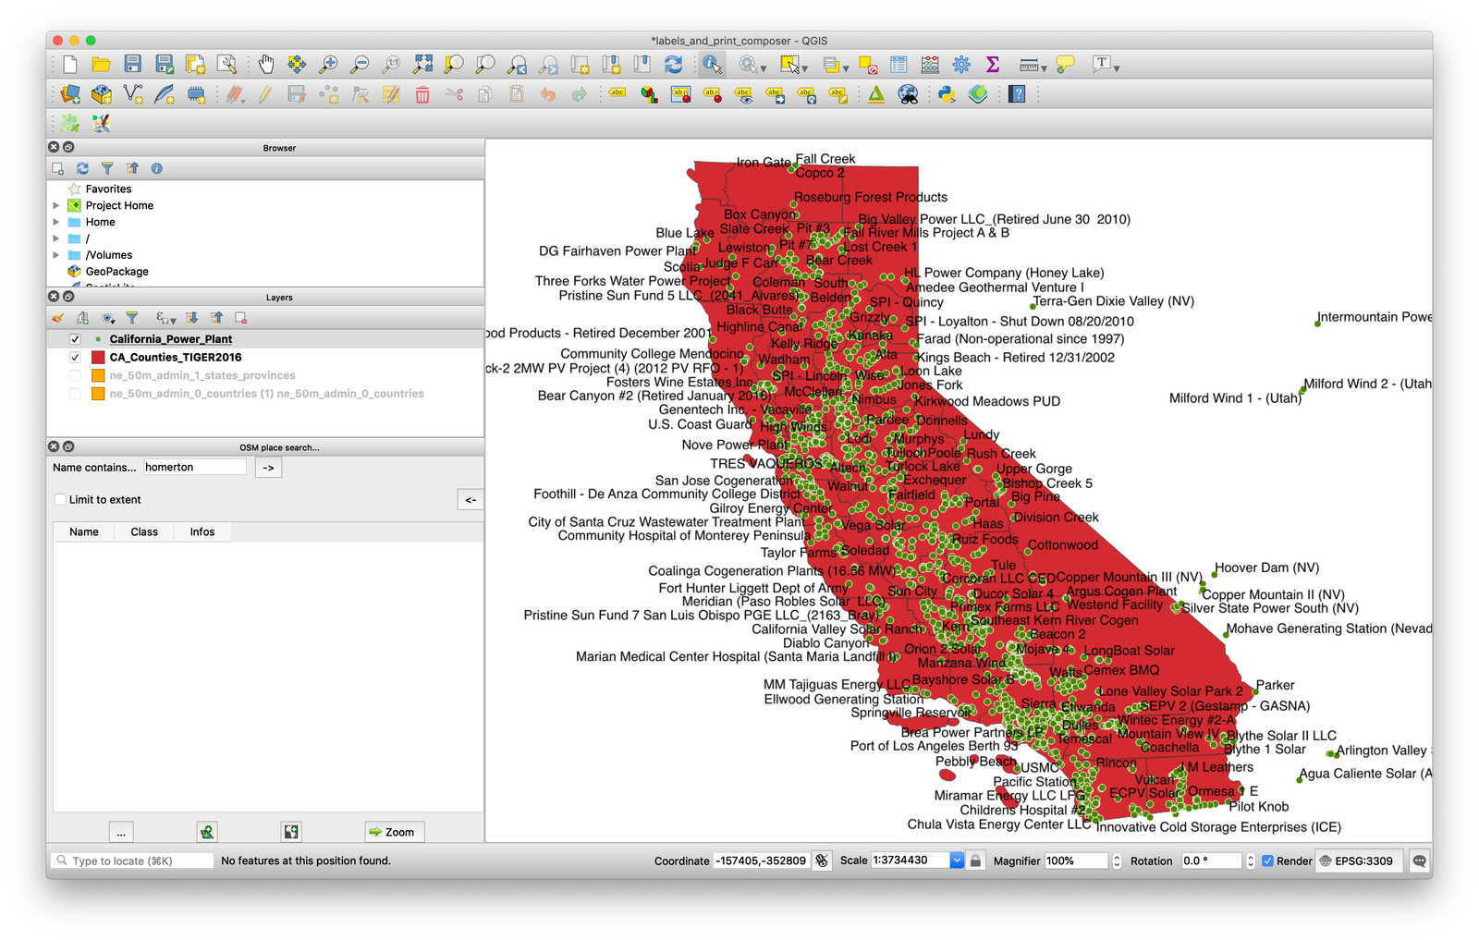Click the Rotation value stepper

click(x=1251, y=861)
